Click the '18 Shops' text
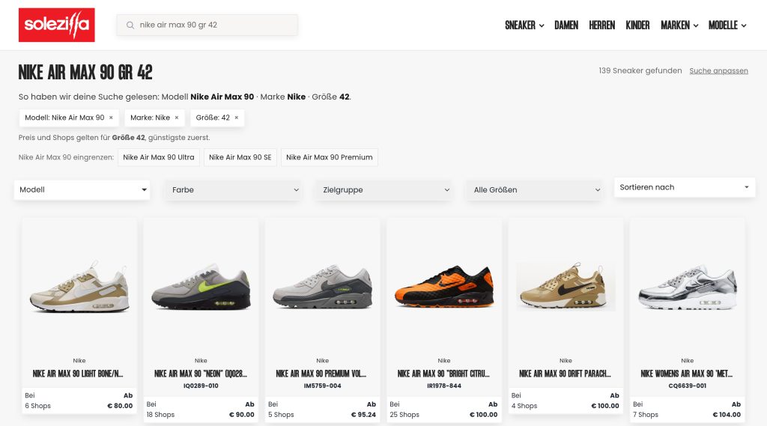Viewport: 767px width, 426px height. point(160,414)
